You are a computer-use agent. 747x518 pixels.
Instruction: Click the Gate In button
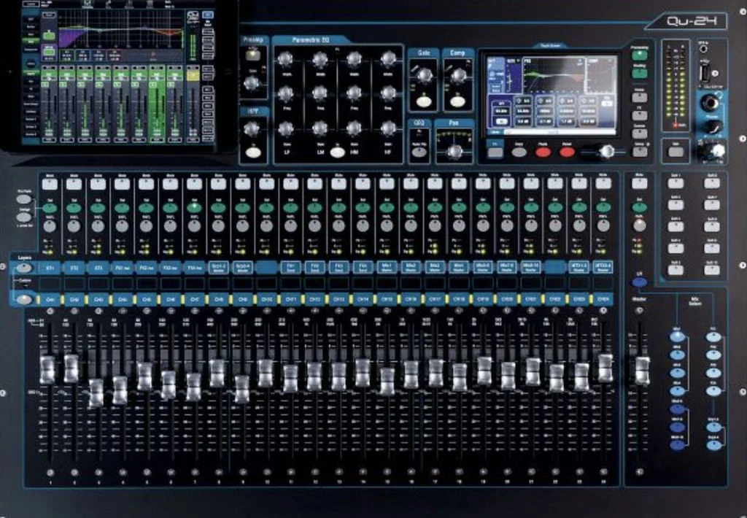click(x=423, y=102)
